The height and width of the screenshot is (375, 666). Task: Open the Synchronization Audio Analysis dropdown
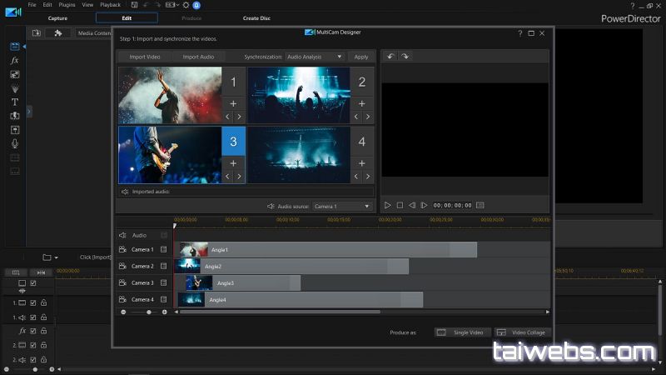point(314,57)
